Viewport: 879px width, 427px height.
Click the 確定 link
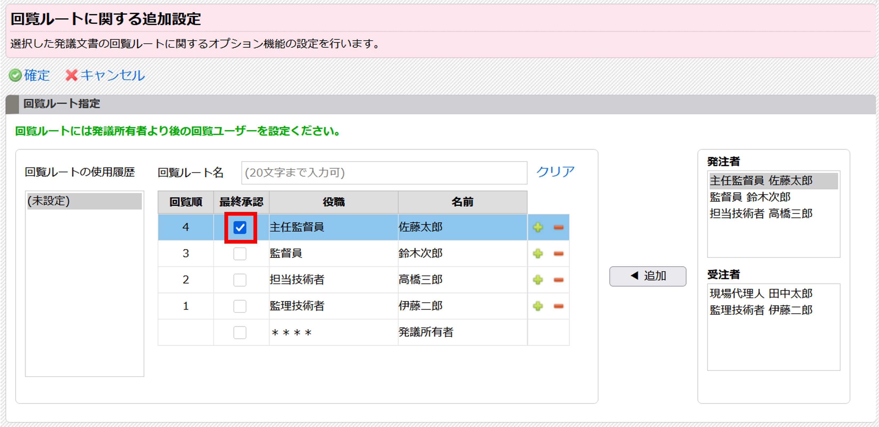[37, 75]
